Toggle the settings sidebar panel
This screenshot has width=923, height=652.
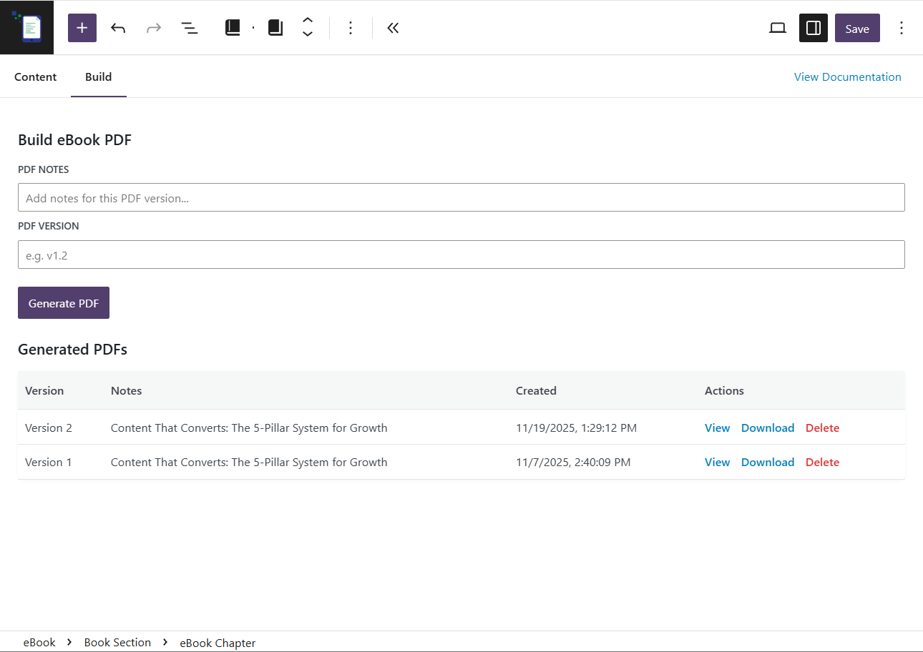click(x=813, y=28)
